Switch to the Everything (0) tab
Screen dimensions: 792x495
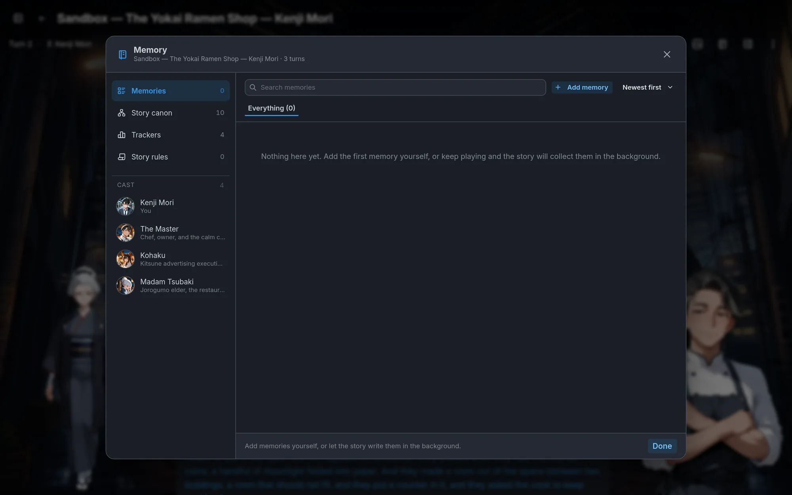point(272,108)
